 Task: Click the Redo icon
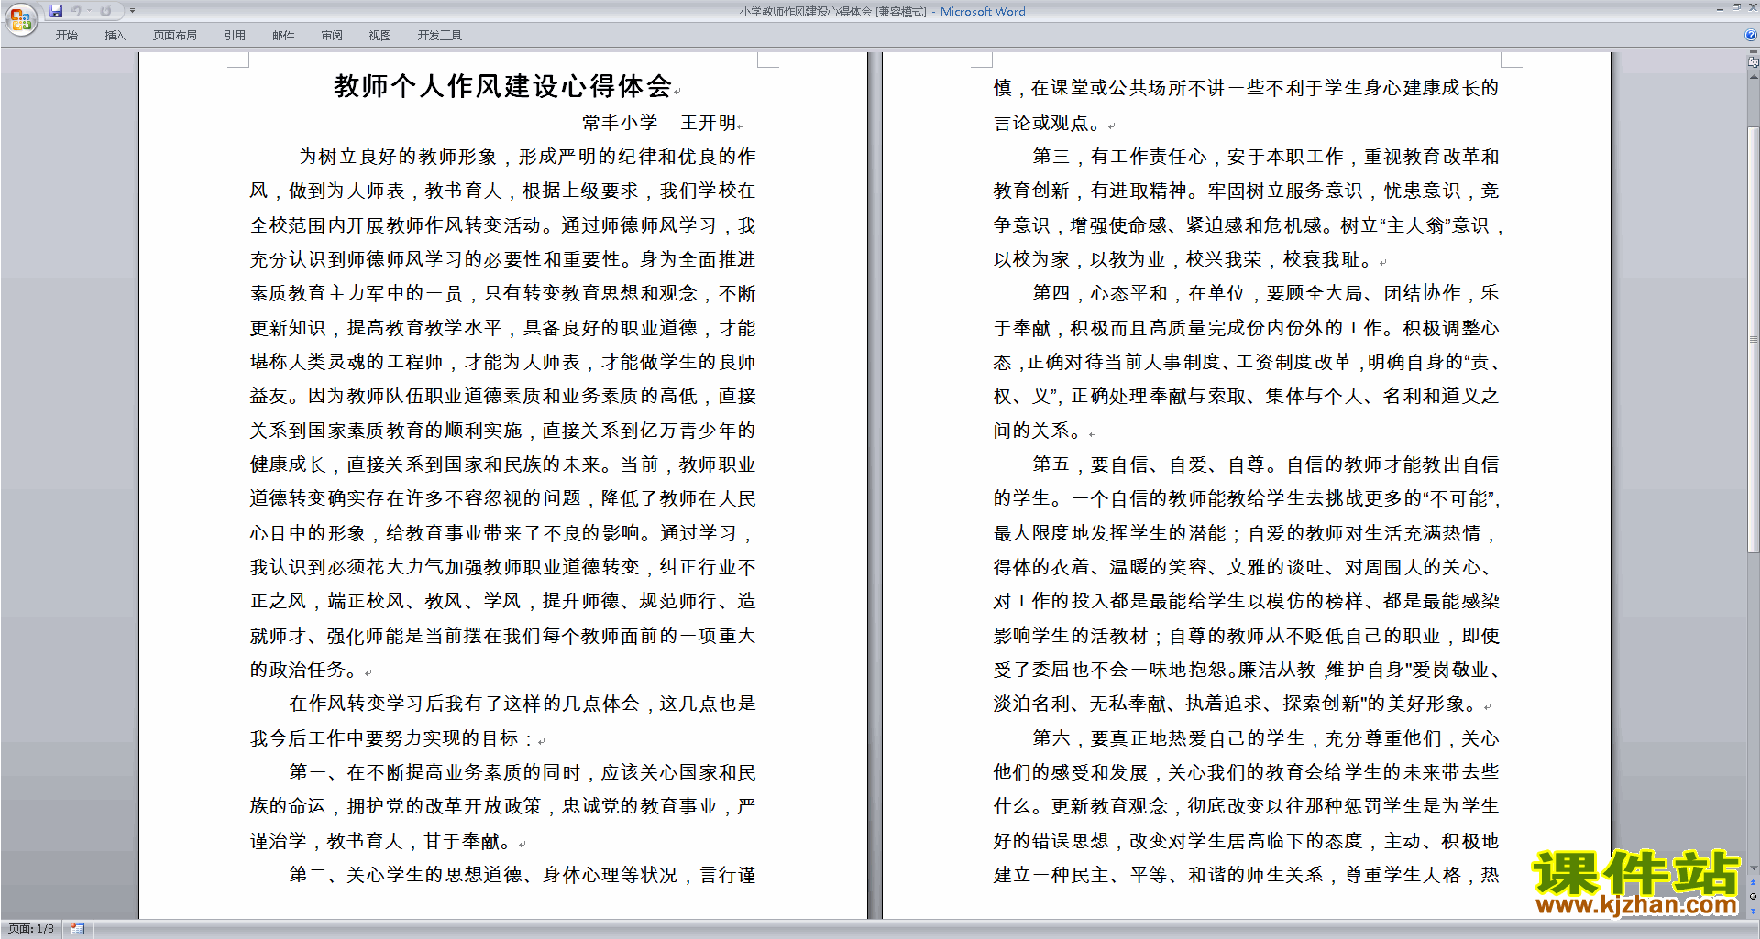(x=105, y=11)
